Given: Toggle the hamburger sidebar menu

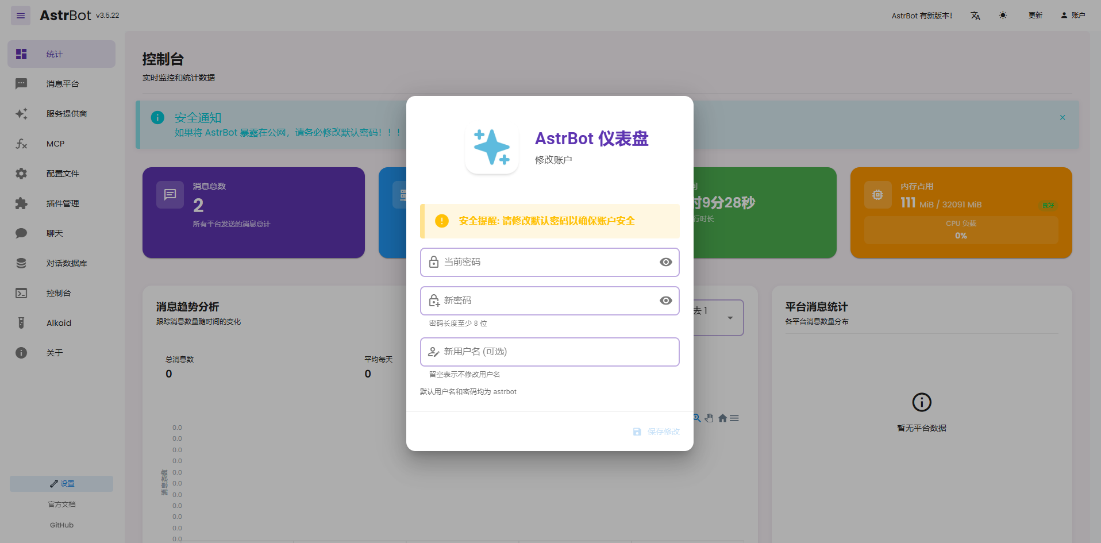Looking at the screenshot, I should [x=21, y=16].
